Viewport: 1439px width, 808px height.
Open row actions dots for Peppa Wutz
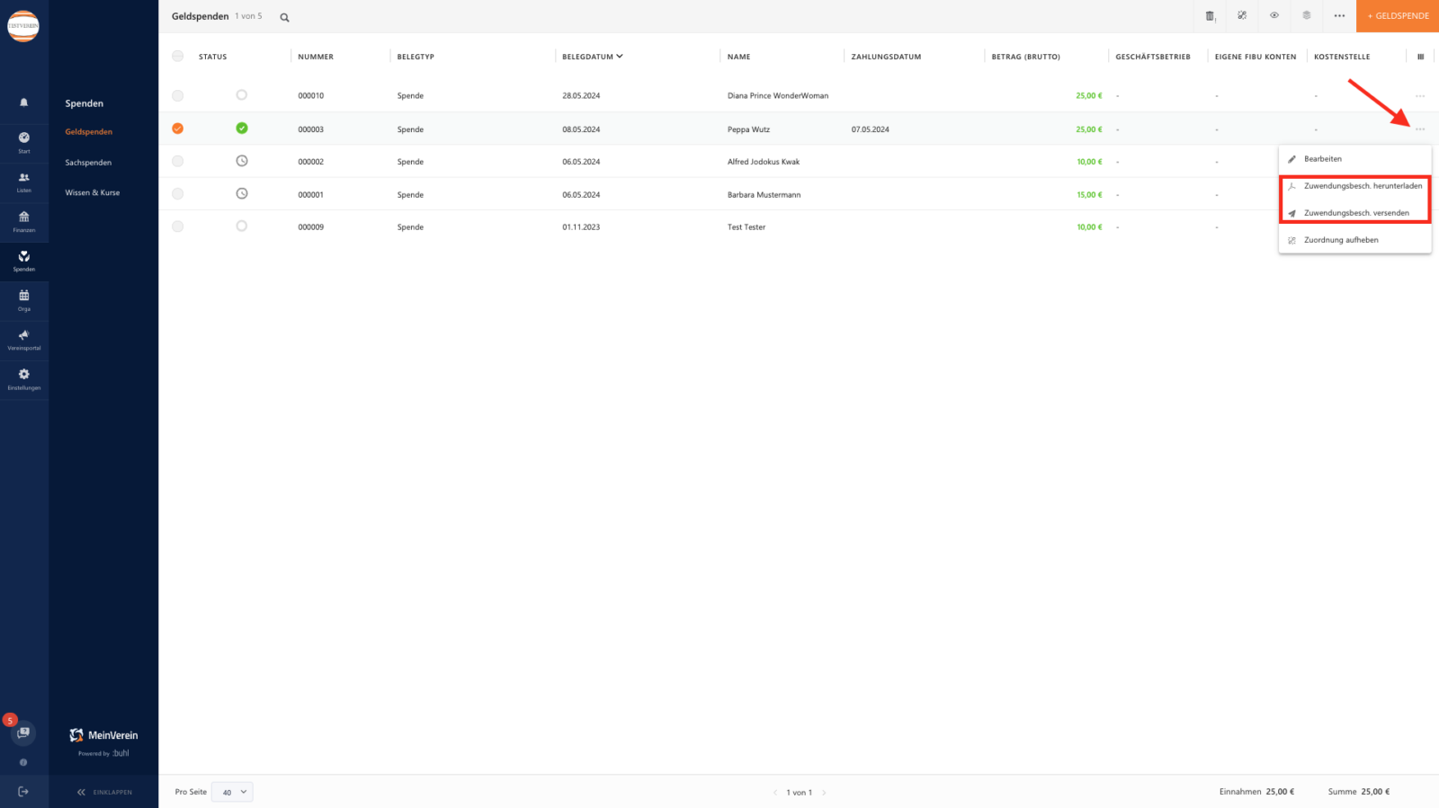1420,129
